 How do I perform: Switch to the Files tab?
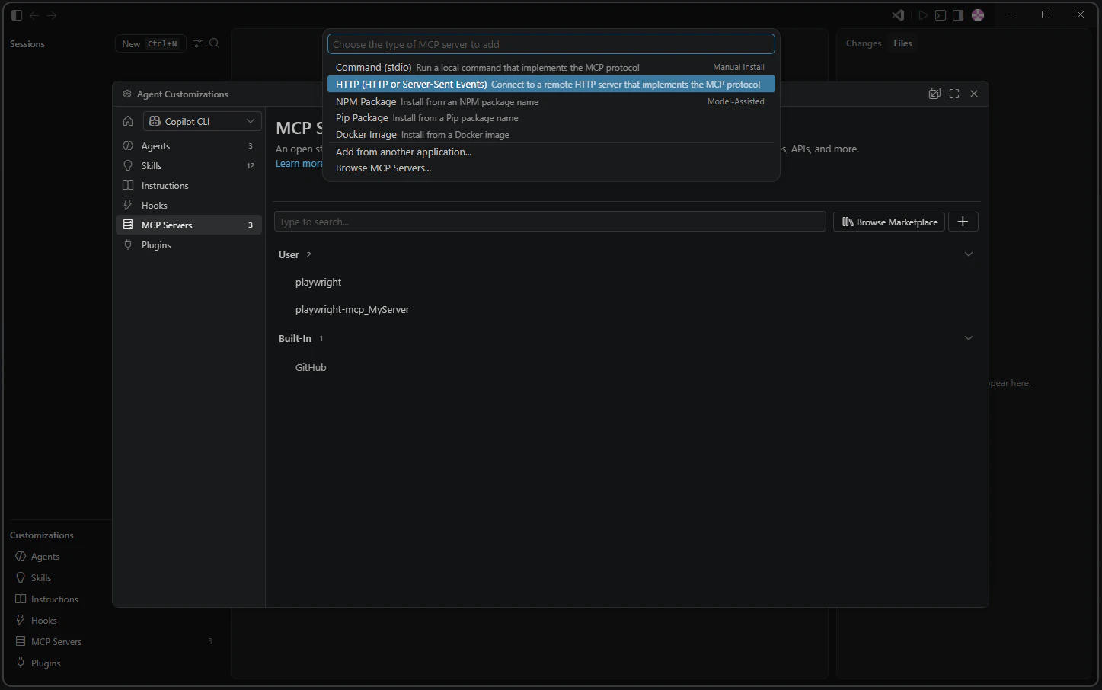point(902,43)
